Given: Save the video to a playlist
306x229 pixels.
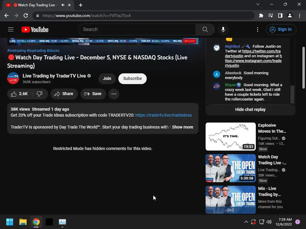Looking at the screenshot, I should click(93, 94).
